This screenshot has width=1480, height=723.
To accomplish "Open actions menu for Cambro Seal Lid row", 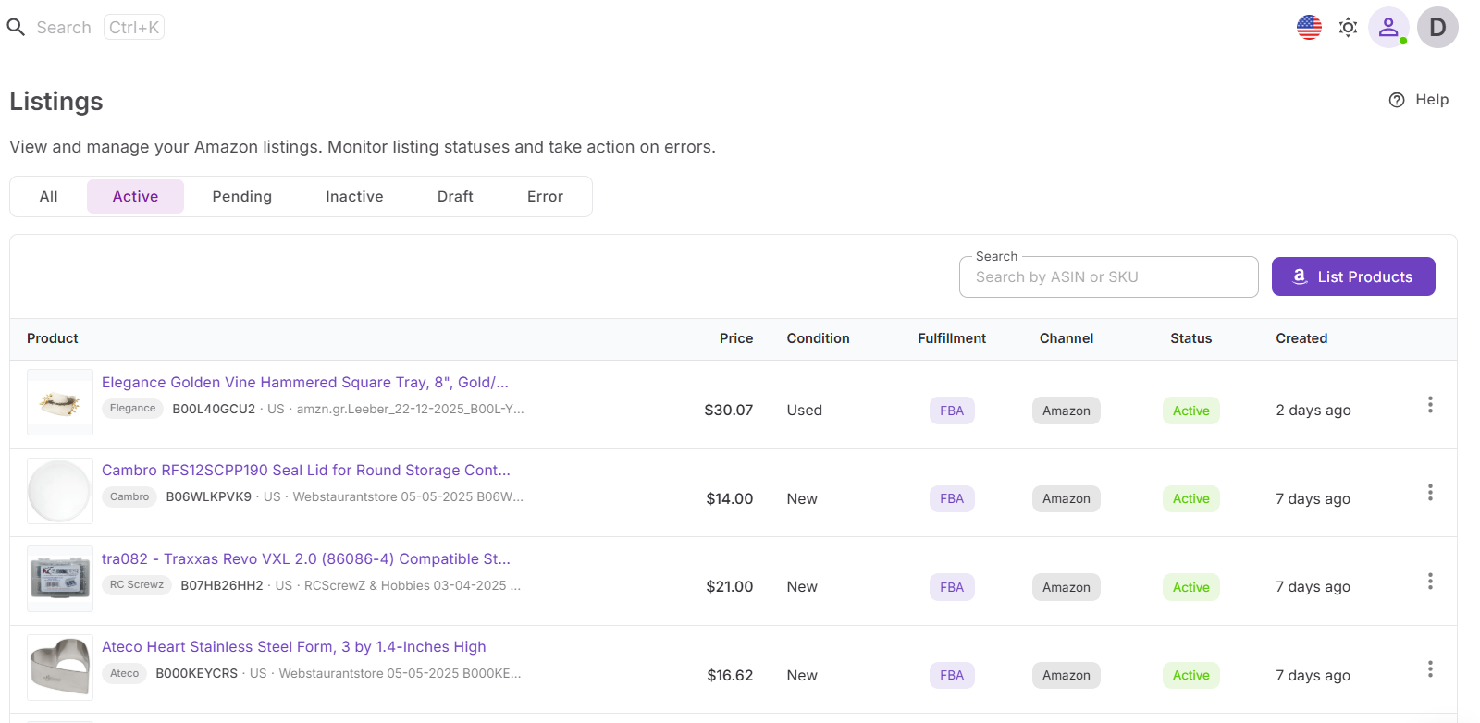I will pyautogui.click(x=1430, y=493).
